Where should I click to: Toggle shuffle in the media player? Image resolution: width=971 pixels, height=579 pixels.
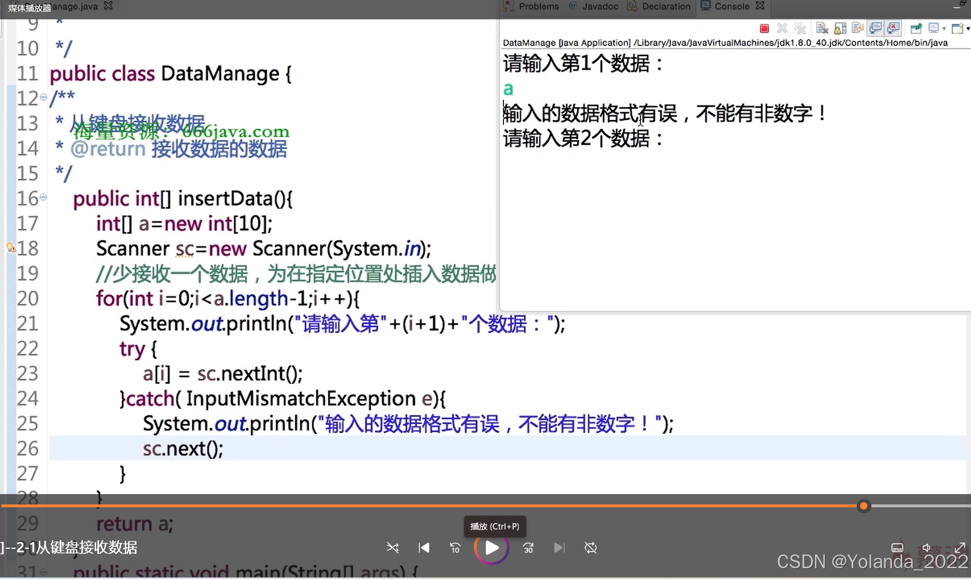pyautogui.click(x=392, y=548)
